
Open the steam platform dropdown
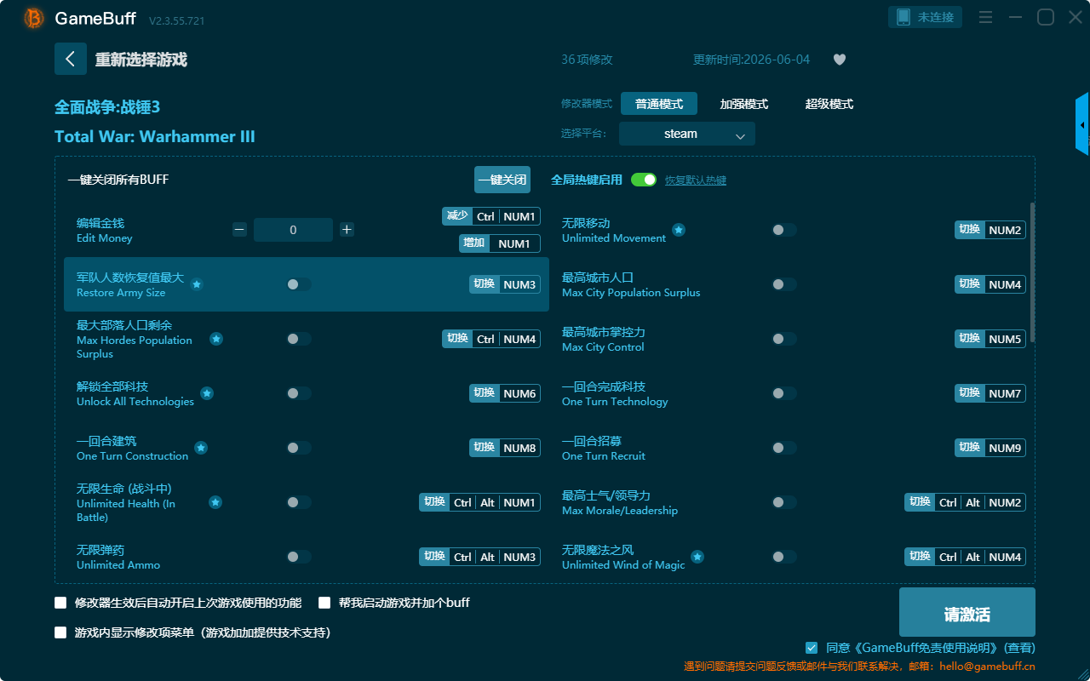pos(687,134)
